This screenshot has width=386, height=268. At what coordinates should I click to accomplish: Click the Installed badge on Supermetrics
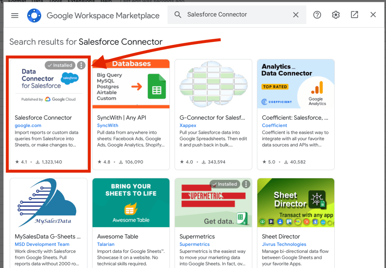(x=225, y=184)
